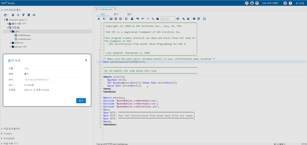The height and width of the screenshot is (145, 307).
Task: Click the 로그아웃 link
Action: click(300, 3)
